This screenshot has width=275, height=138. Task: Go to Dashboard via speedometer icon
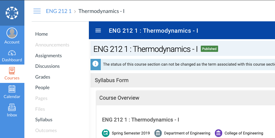pyautogui.click(x=12, y=53)
